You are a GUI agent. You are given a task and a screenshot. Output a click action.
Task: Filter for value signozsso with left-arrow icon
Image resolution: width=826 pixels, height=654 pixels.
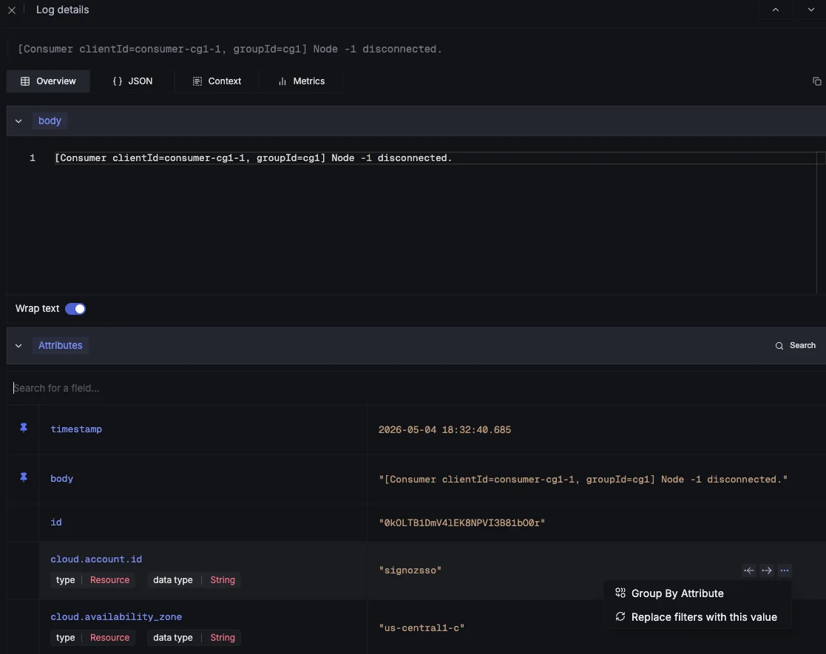(x=749, y=570)
